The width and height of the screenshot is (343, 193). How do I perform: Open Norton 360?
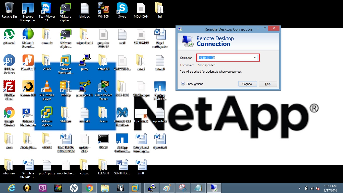pyautogui.click(x=28, y=87)
